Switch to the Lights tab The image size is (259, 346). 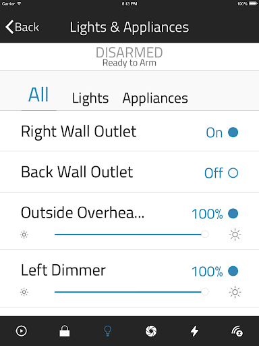pos(90,99)
